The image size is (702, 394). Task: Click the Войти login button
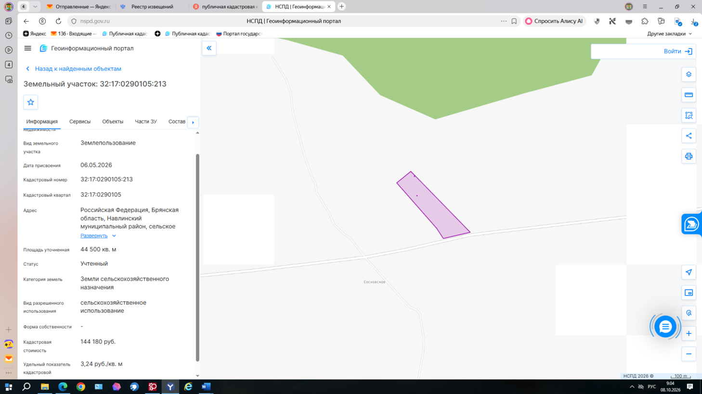coord(678,51)
